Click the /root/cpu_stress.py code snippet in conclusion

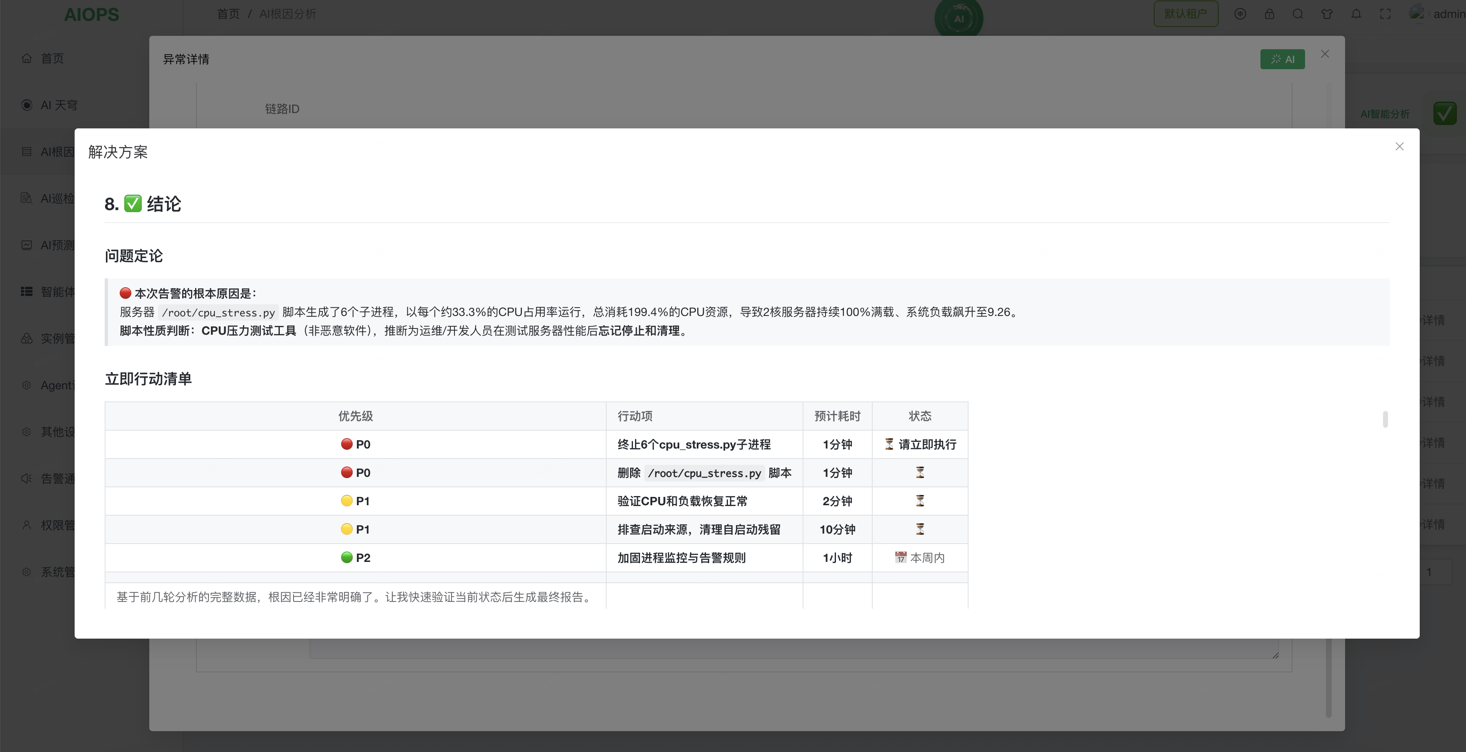tap(218, 312)
